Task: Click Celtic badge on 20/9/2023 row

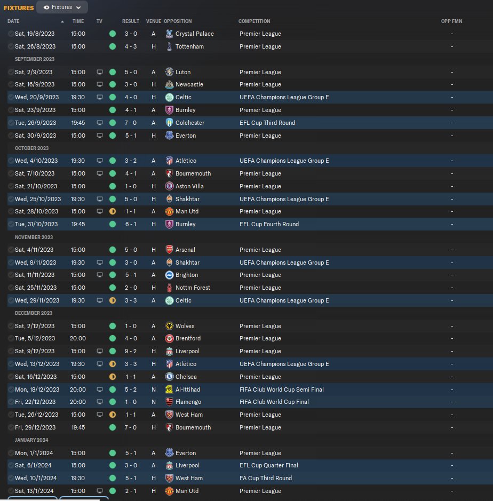Action: (169, 97)
